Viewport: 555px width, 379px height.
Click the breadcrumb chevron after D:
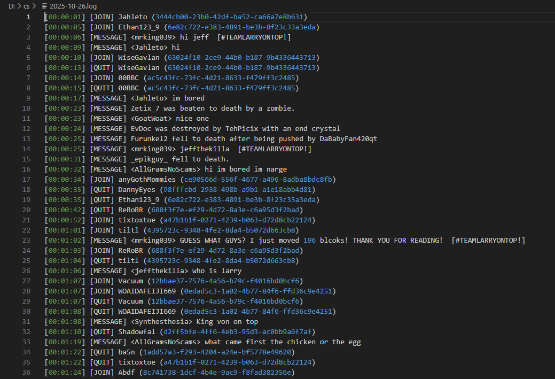(x=20, y=6)
